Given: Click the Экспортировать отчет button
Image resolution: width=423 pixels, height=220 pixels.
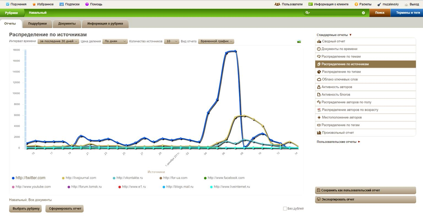Looking at the screenshot, I should pos(365,199).
